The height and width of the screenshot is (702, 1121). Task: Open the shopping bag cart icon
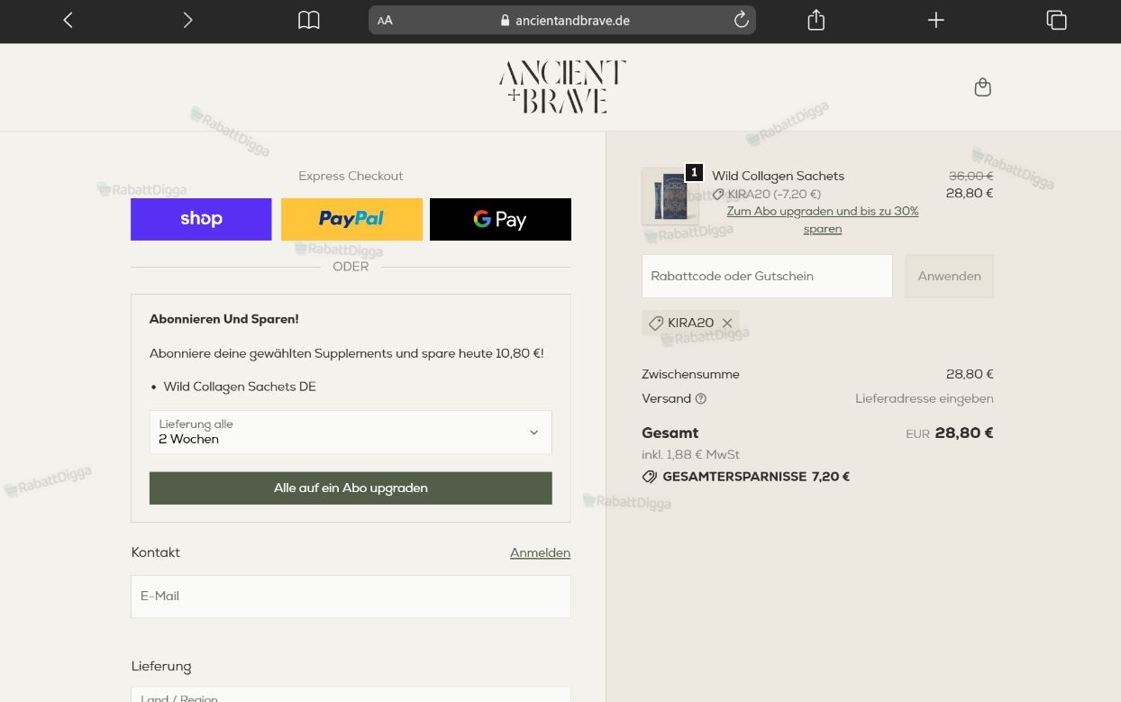click(x=983, y=87)
